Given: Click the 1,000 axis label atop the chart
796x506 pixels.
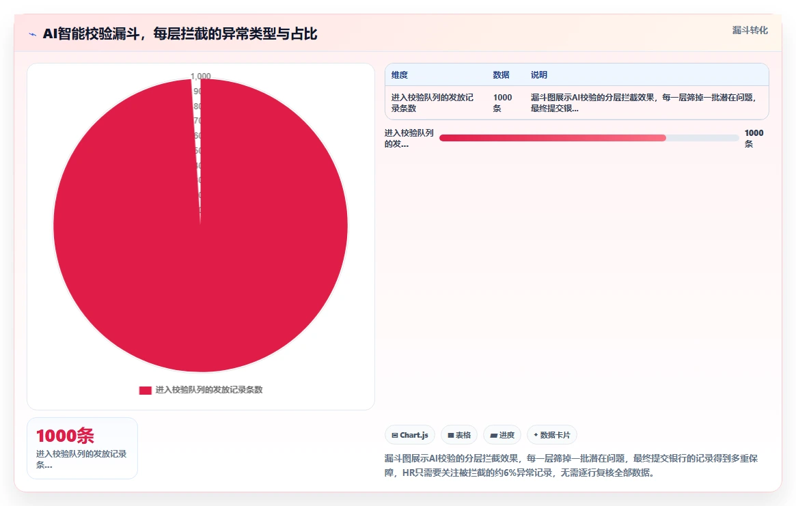Looking at the screenshot, I should [x=200, y=76].
